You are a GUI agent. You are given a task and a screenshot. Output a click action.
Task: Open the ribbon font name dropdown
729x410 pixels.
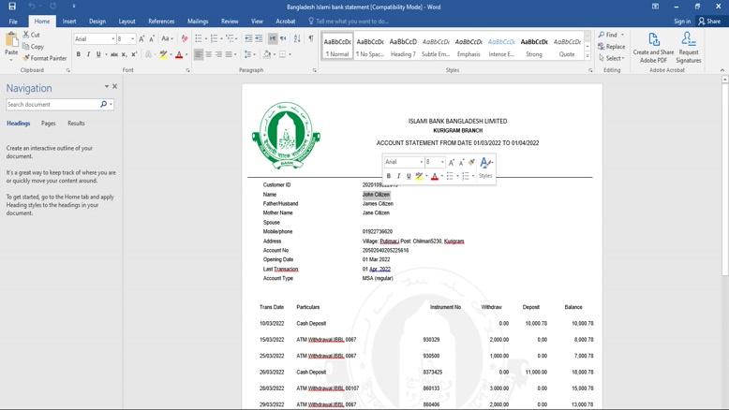[x=112, y=39]
